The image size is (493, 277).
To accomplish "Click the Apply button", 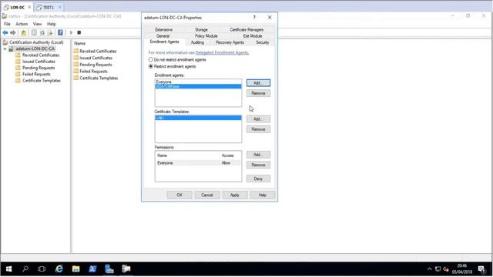I will [234, 195].
